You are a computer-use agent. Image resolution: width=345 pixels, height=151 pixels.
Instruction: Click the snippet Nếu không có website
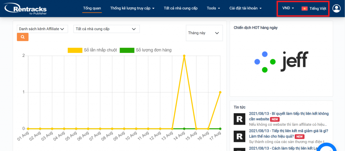click(288, 124)
